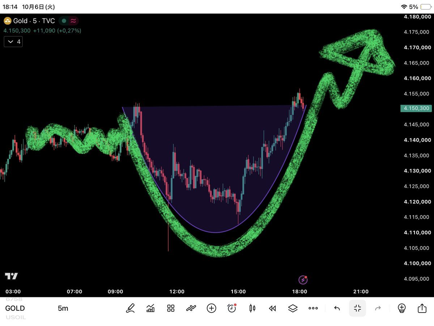Image resolution: width=434 pixels, height=326 pixels.
Task: Share the chart with share icon
Action: 422,308
